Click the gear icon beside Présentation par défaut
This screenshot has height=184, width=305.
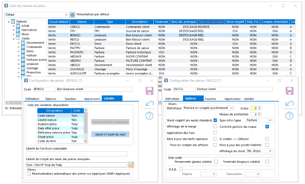[x=72, y=15]
